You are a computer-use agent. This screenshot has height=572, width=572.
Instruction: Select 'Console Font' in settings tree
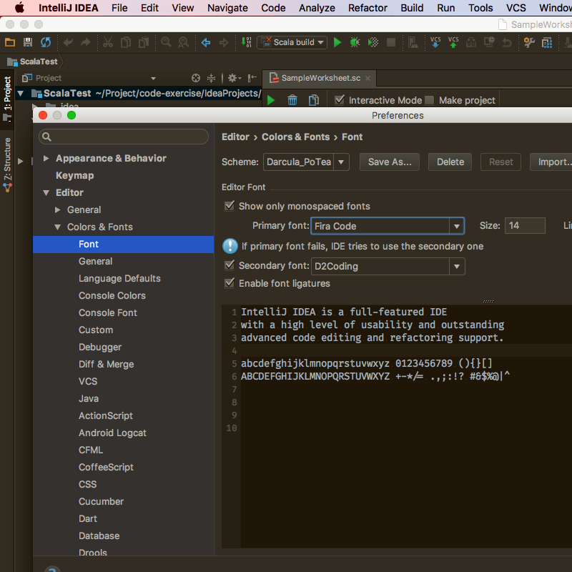coord(108,312)
